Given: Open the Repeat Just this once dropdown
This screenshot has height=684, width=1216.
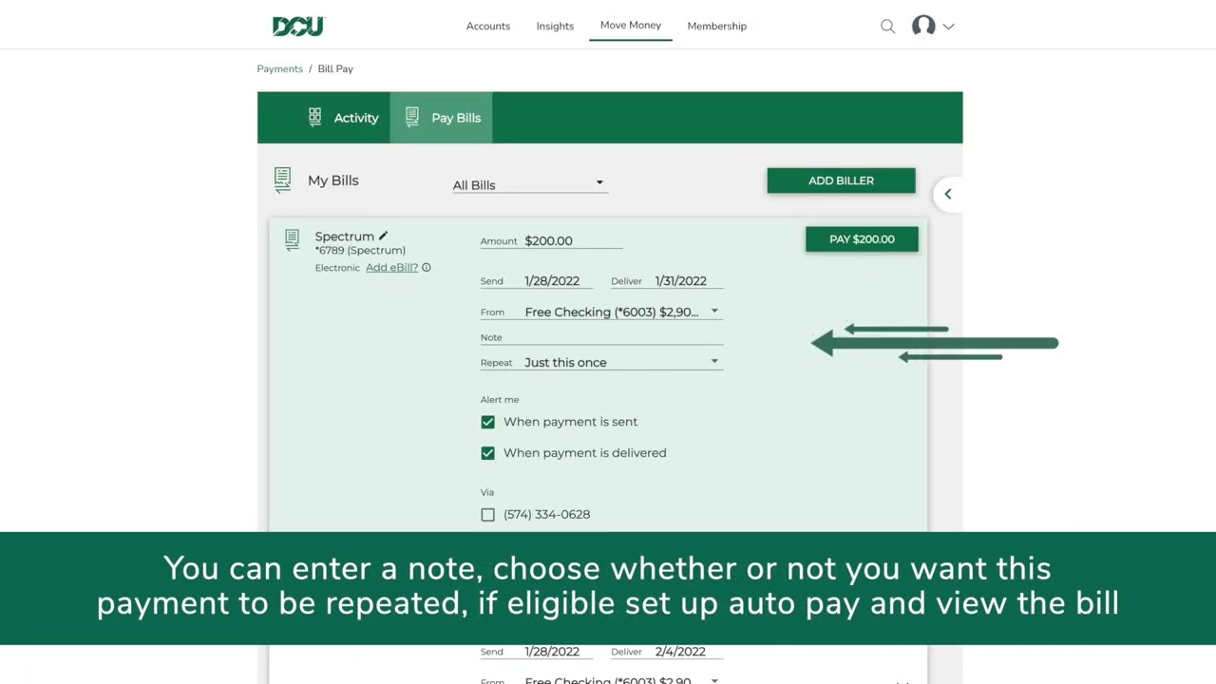Looking at the screenshot, I should coord(622,362).
